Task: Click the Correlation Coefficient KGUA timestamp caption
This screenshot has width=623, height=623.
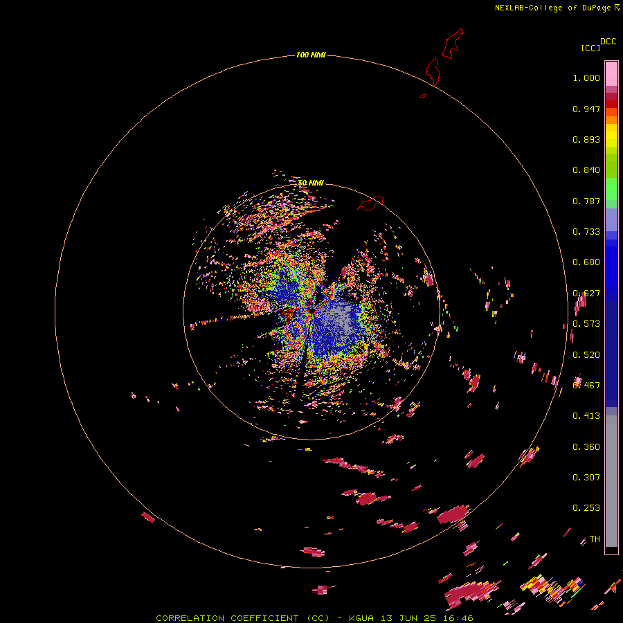Action: [314, 618]
